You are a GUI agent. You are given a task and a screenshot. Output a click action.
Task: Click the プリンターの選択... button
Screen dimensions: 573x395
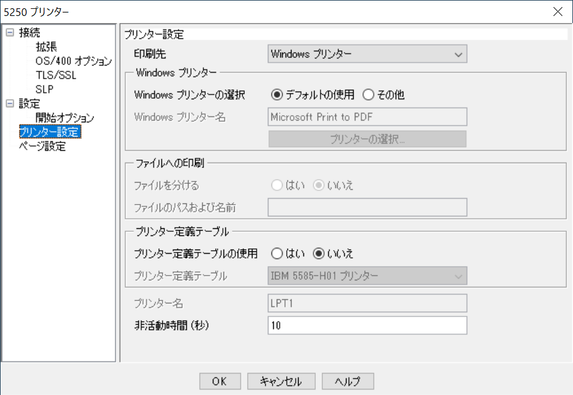coord(367,139)
